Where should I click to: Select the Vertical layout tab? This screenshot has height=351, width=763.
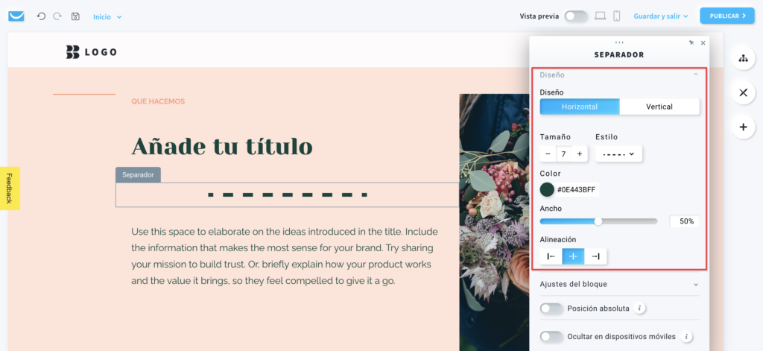click(659, 107)
